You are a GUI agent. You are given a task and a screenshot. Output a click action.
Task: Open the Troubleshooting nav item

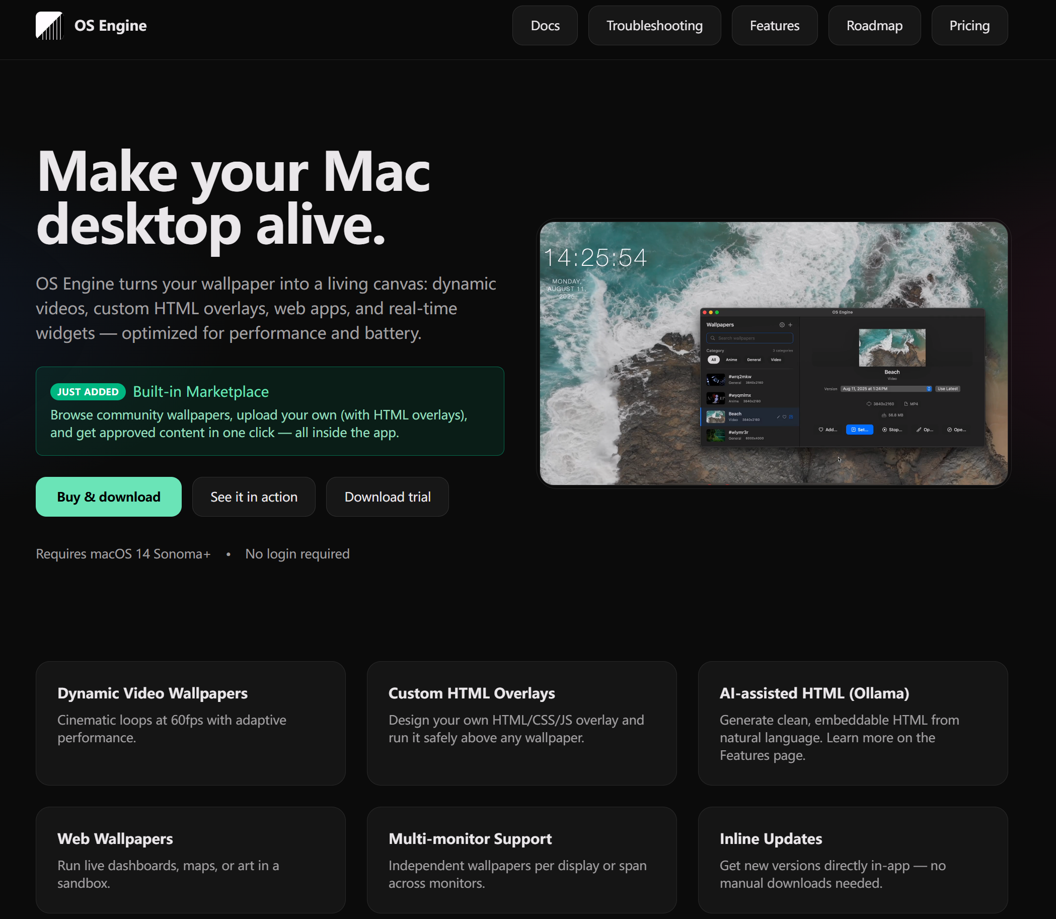655,26
